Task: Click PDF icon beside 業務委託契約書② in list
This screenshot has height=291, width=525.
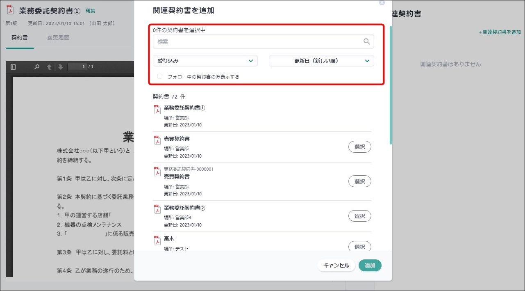Action: tap(157, 209)
